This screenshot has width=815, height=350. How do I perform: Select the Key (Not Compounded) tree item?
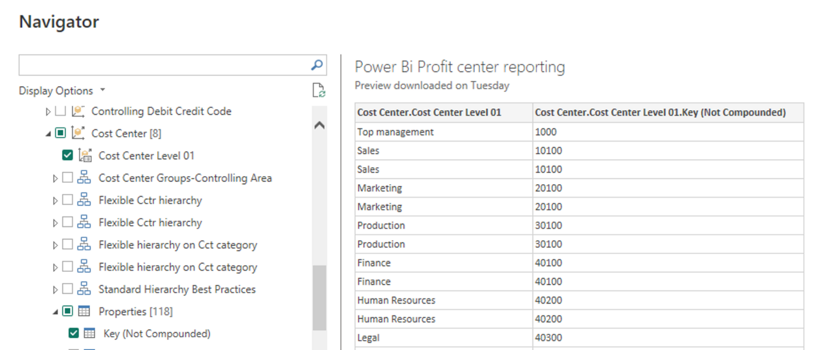point(157,334)
